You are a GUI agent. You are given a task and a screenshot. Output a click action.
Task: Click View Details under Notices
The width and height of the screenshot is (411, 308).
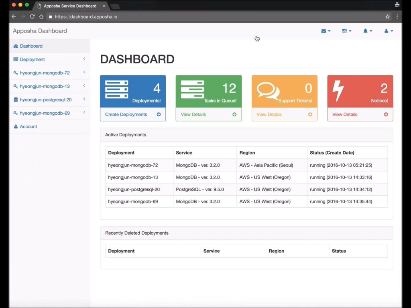[x=345, y=114]
